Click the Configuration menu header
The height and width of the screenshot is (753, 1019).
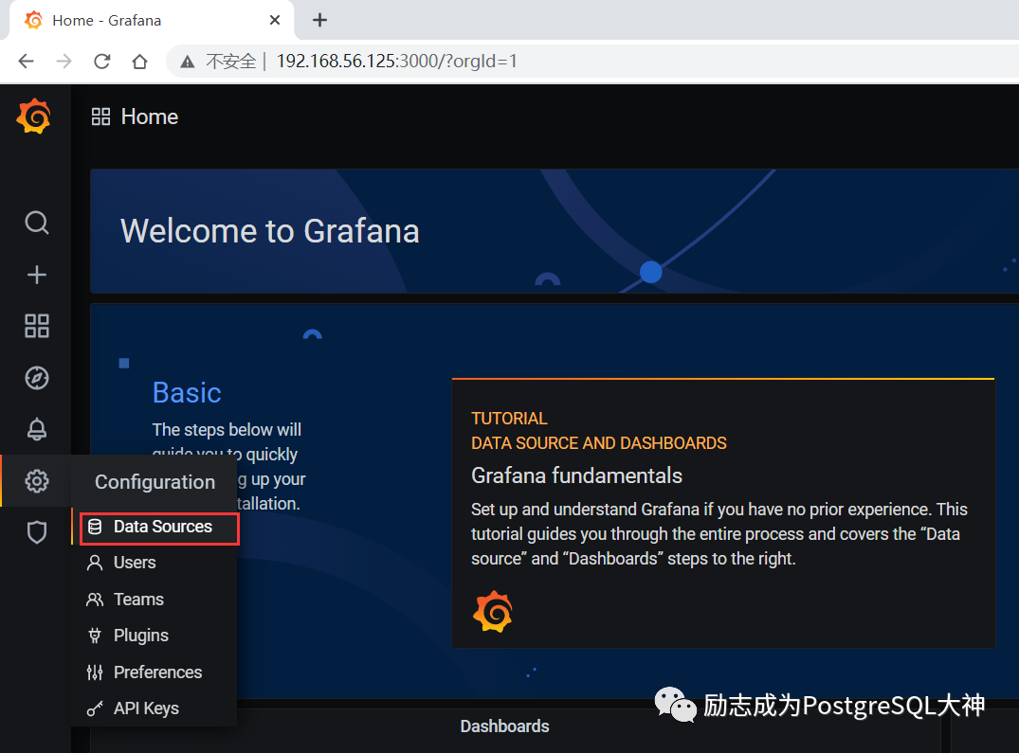[155, 482]
